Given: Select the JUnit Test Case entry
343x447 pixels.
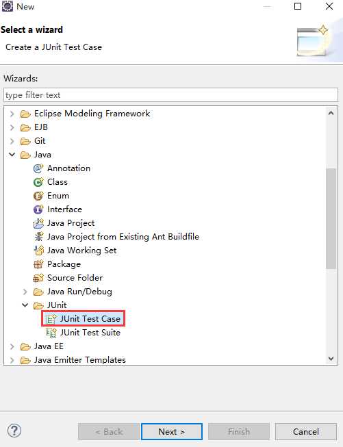Looking at the screenshot, I should (90, 319).
